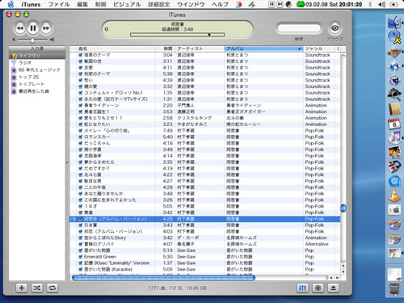Open the 編集 menu
404x303 pixels.
pyautogui.click(x=82, y=4)
